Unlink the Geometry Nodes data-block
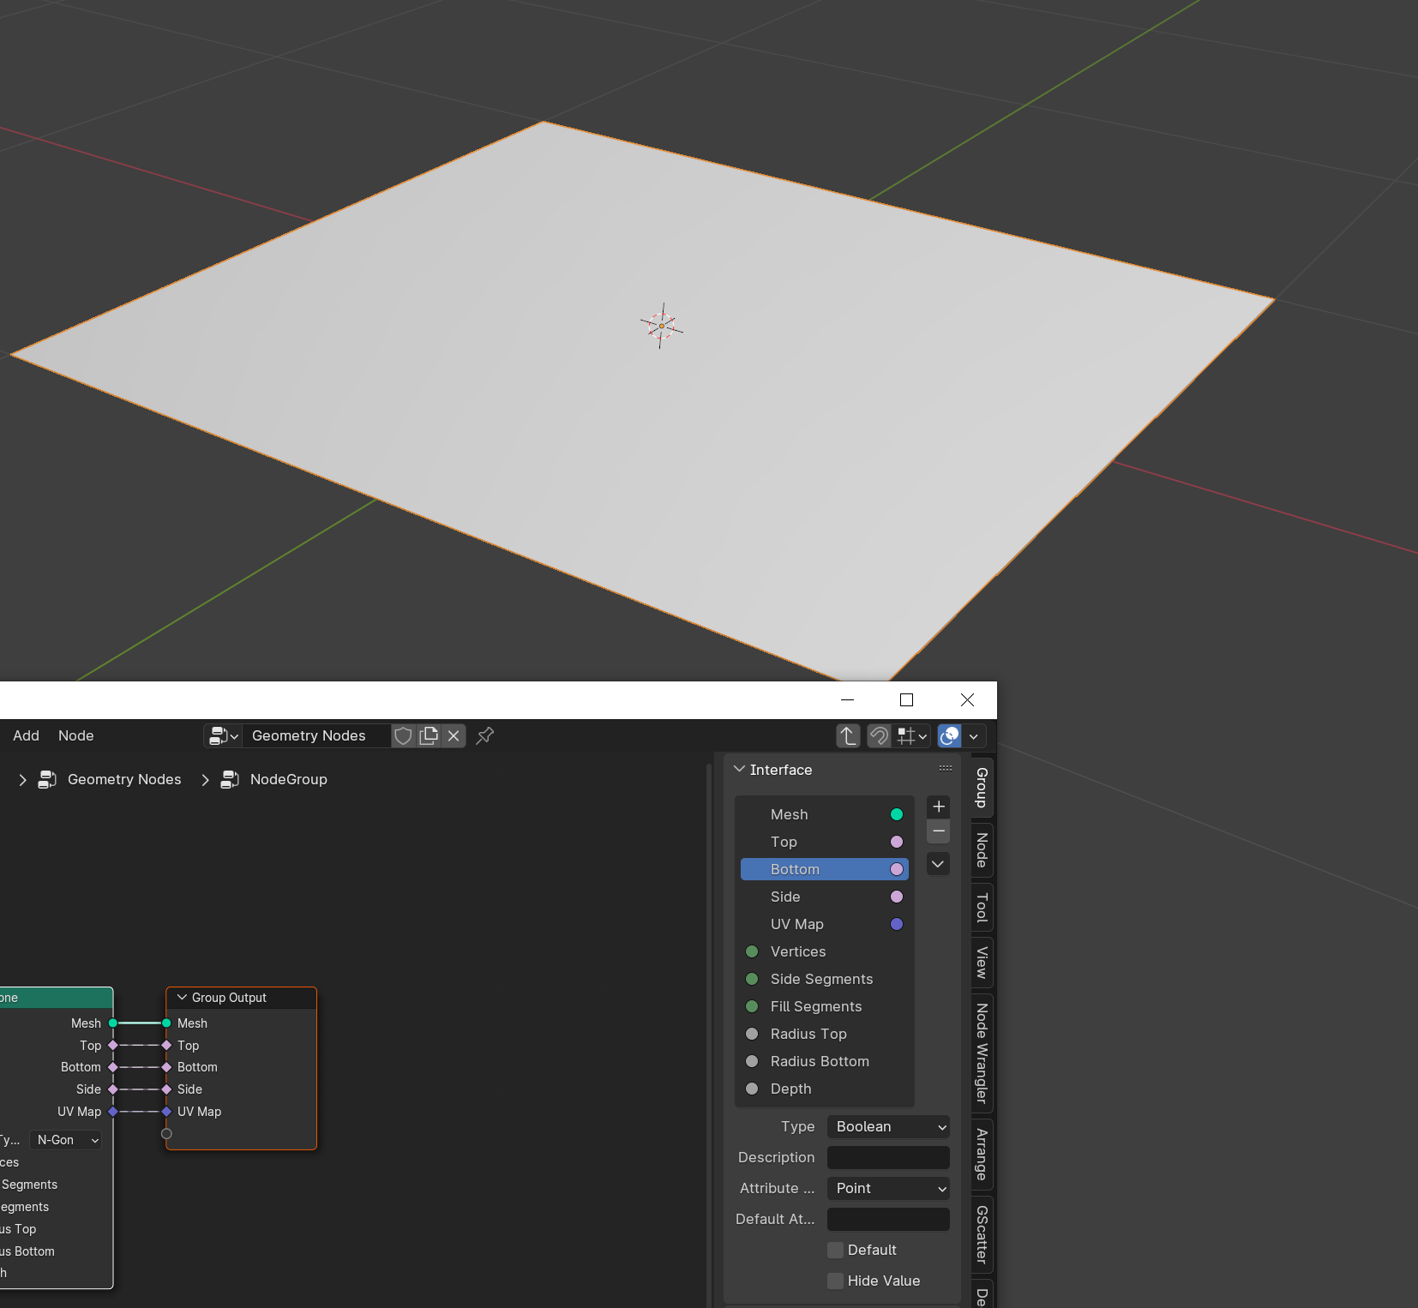Viewport: 1418px width, 1308px height. coord(454,735)
